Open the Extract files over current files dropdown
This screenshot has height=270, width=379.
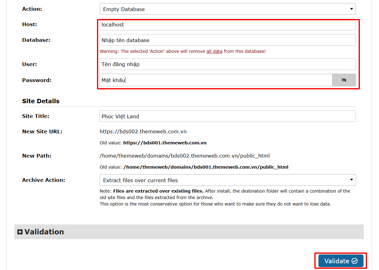(227, 180)
